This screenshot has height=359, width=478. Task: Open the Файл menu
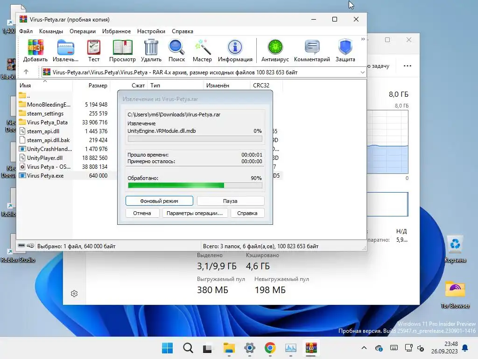click(26, 31)
